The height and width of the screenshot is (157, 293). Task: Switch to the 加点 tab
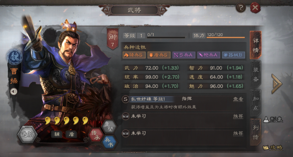256,103
